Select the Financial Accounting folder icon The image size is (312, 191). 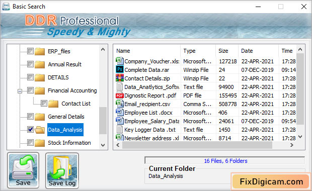(x=40, y=90)
